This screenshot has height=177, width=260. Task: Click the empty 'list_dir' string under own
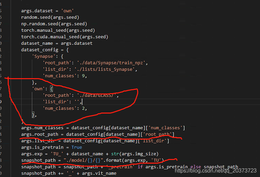pyautogui.click(x=77, y=102)
